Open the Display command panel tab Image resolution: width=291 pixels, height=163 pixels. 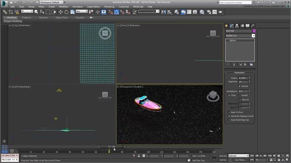247,26
